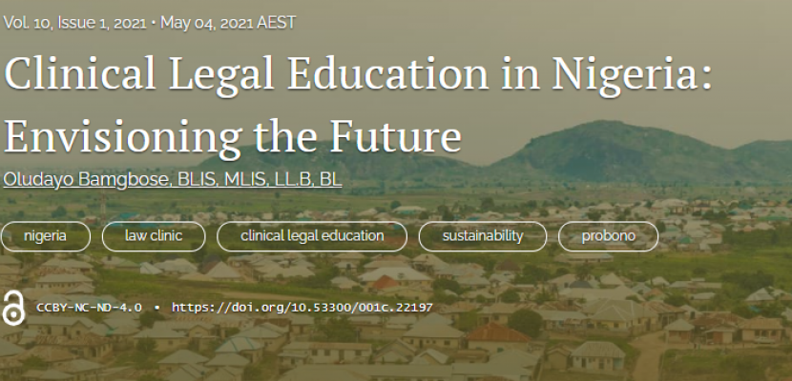Click the bullet separator before the DOI
The image size is (792, 381).
click(x=156, y=308)
